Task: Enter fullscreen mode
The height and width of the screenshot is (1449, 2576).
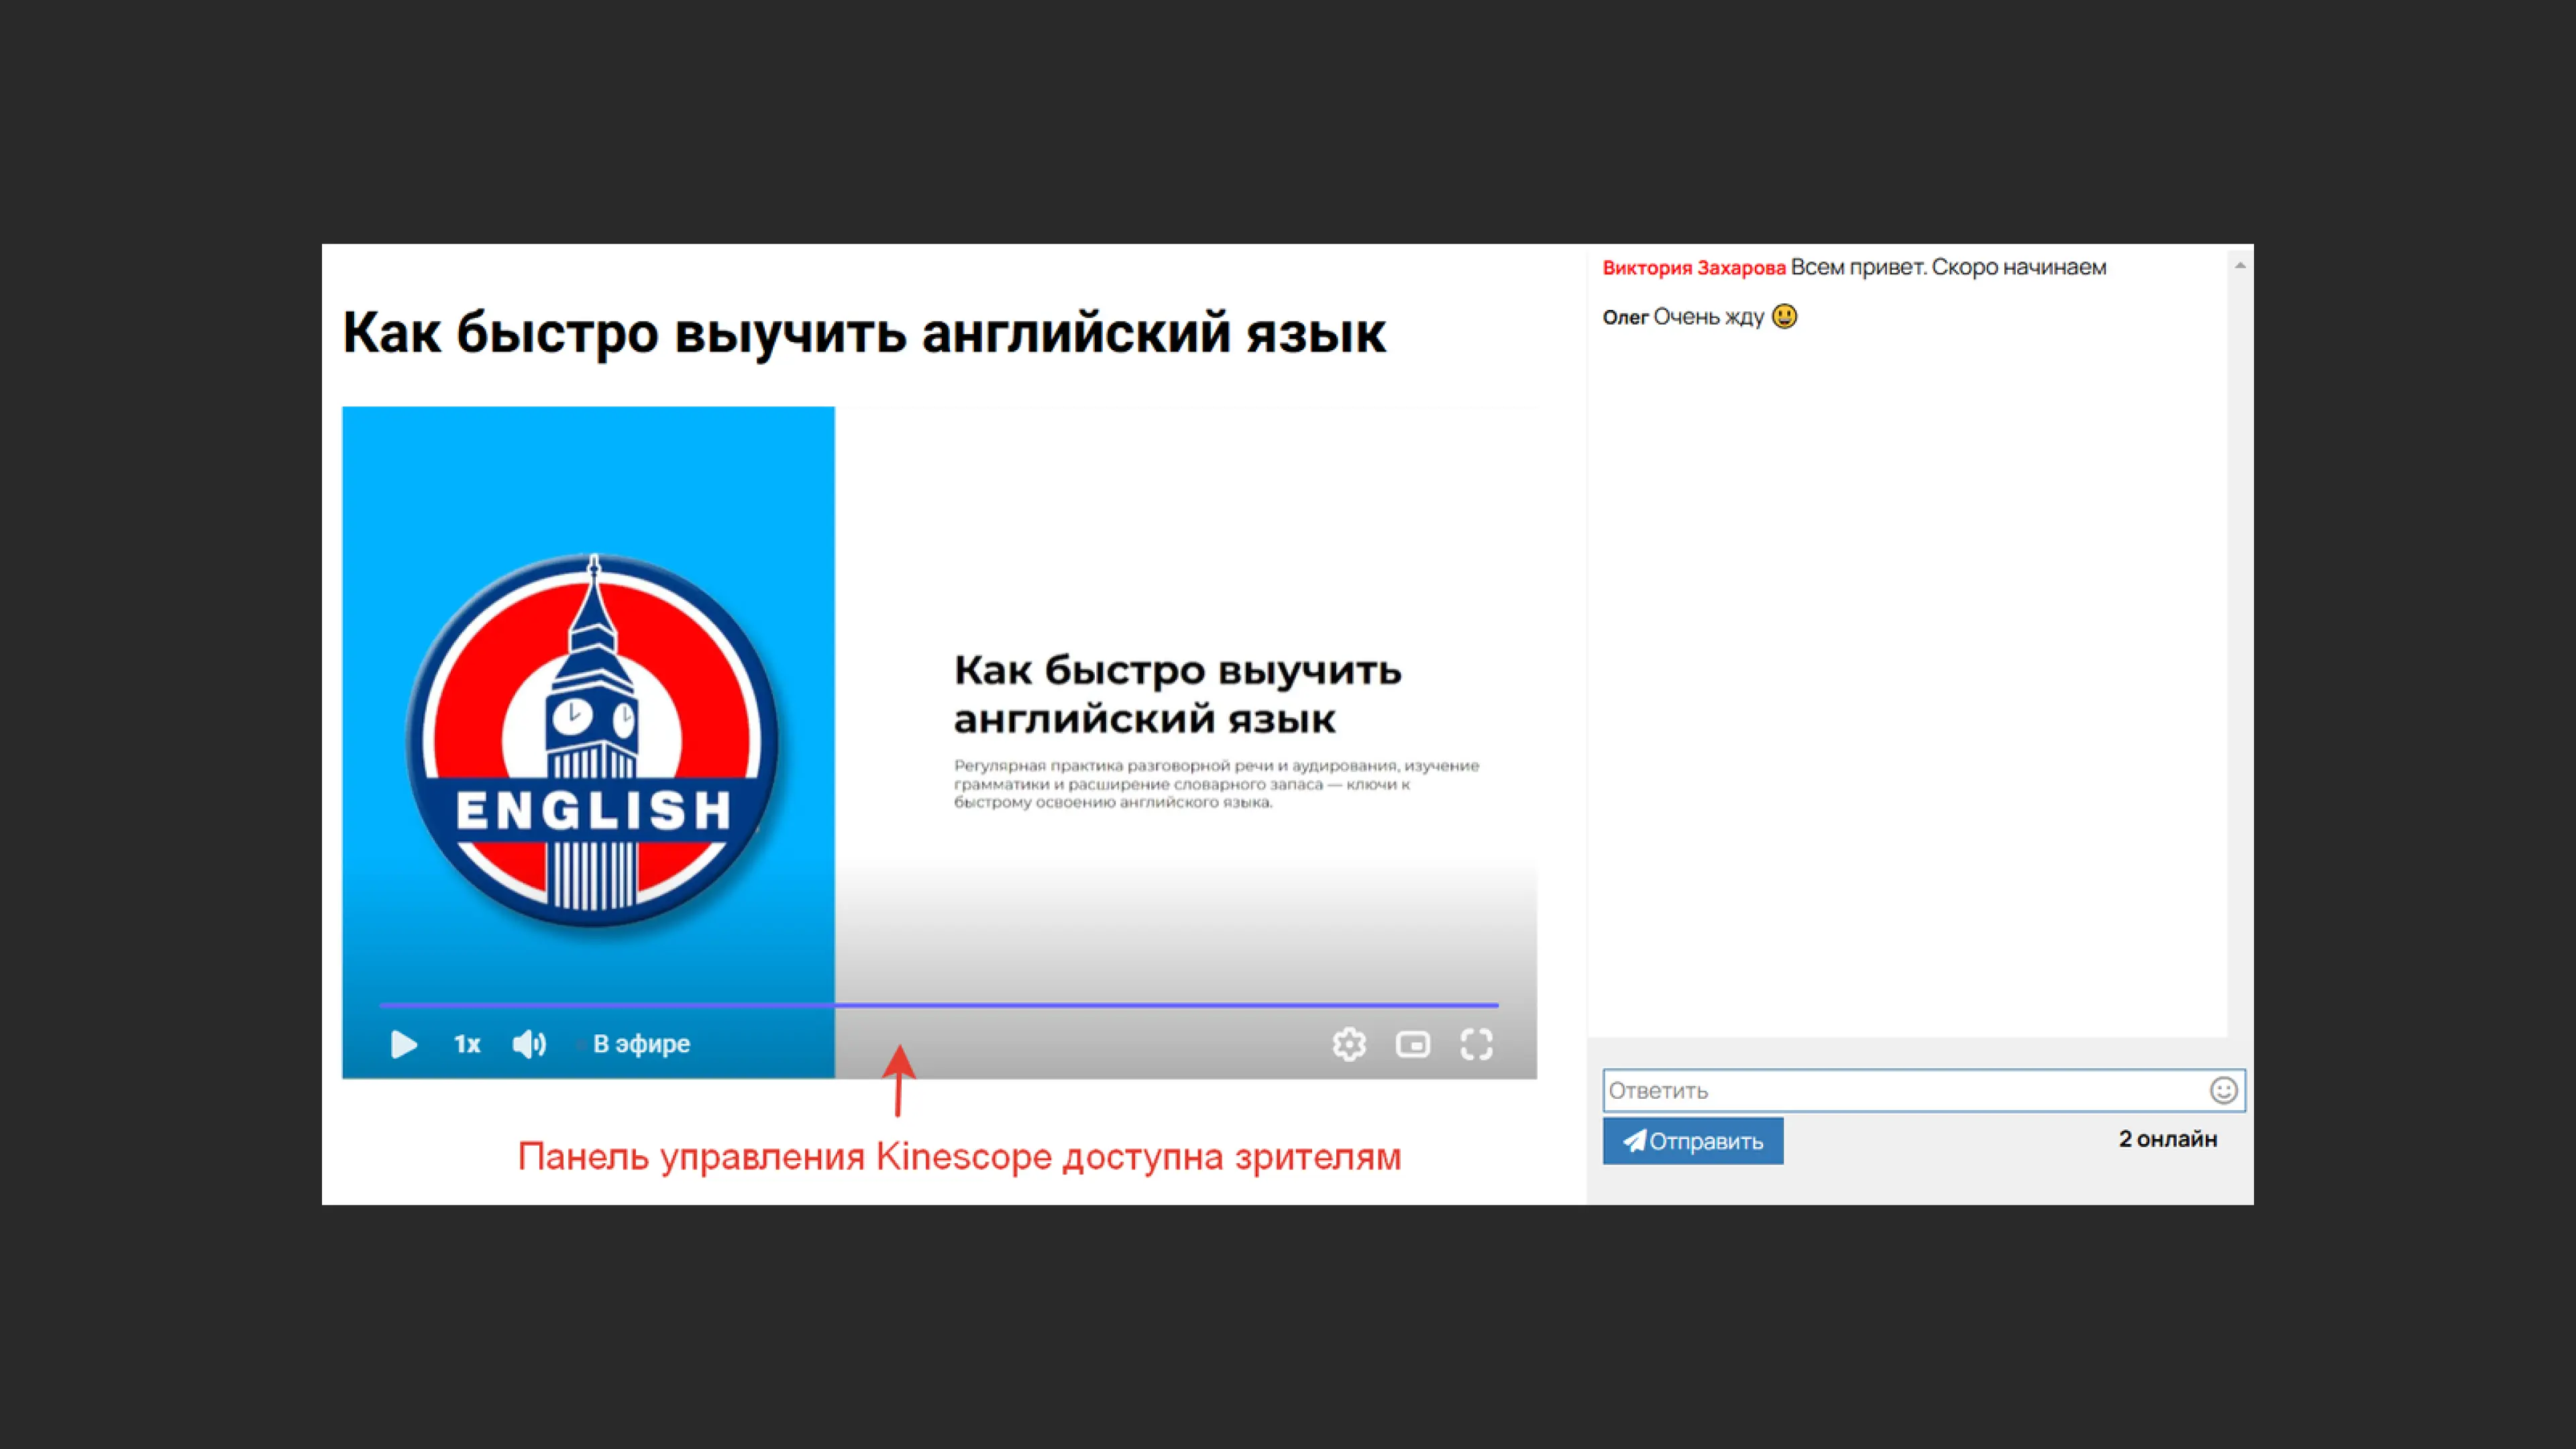Action: coord(1477,1044)
